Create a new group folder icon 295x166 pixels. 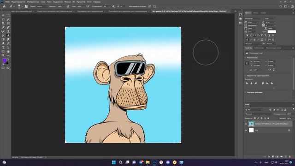[282, 157]
